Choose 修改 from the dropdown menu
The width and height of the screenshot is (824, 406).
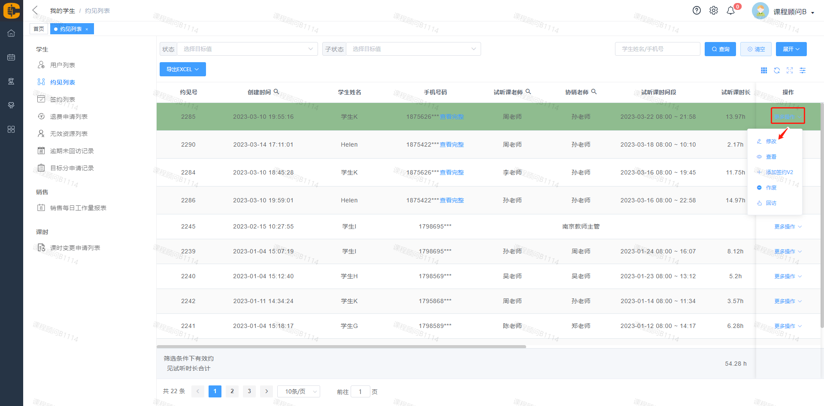(x=771, y=141)
